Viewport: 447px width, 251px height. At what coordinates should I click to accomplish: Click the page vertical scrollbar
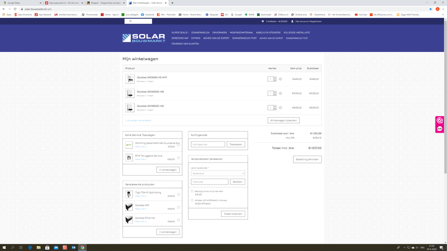[445, 96]
